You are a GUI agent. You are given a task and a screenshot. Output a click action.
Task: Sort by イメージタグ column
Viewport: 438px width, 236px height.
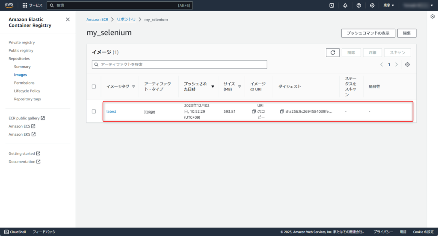(x=121, y=87)
